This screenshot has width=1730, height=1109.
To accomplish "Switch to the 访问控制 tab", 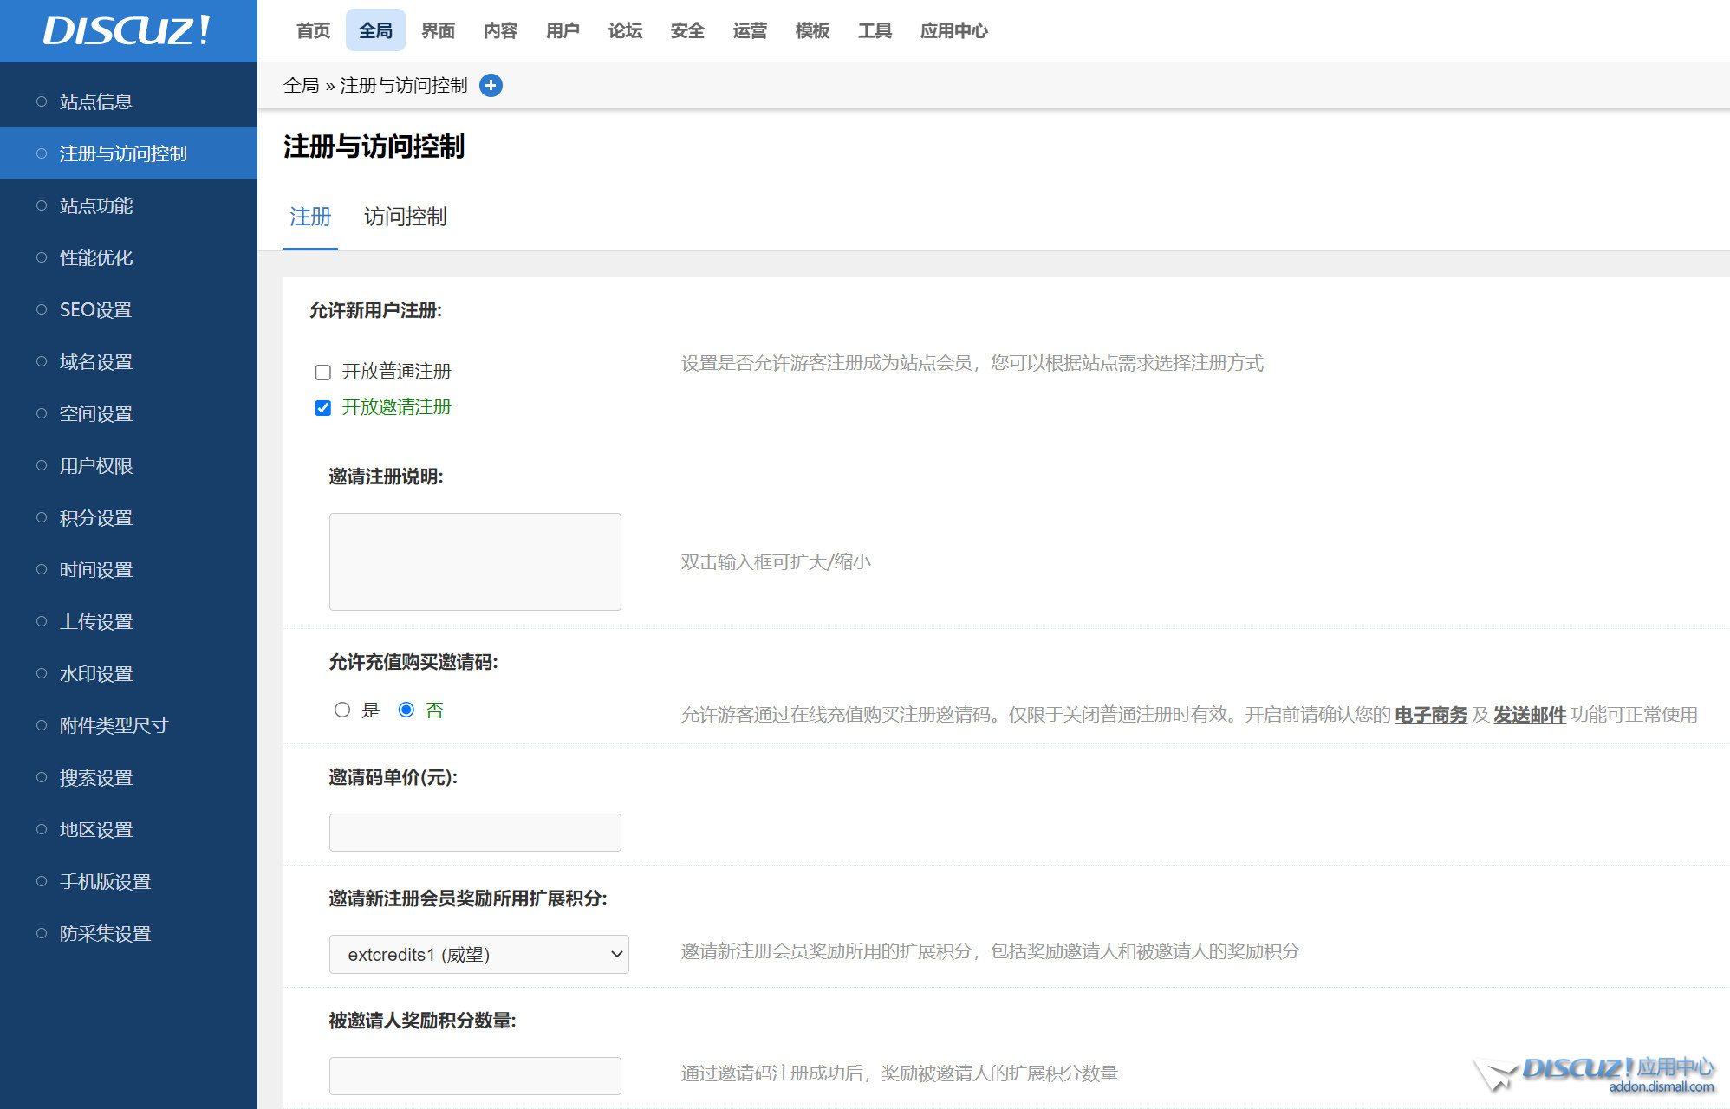I will pos(405,217).
